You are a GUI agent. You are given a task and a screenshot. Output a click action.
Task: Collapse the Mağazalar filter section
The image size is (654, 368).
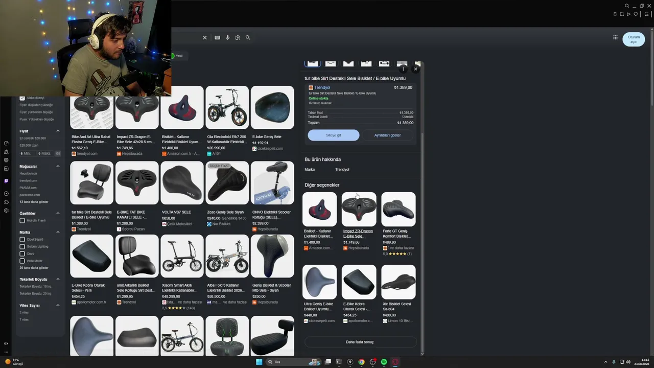coord(58,166)
